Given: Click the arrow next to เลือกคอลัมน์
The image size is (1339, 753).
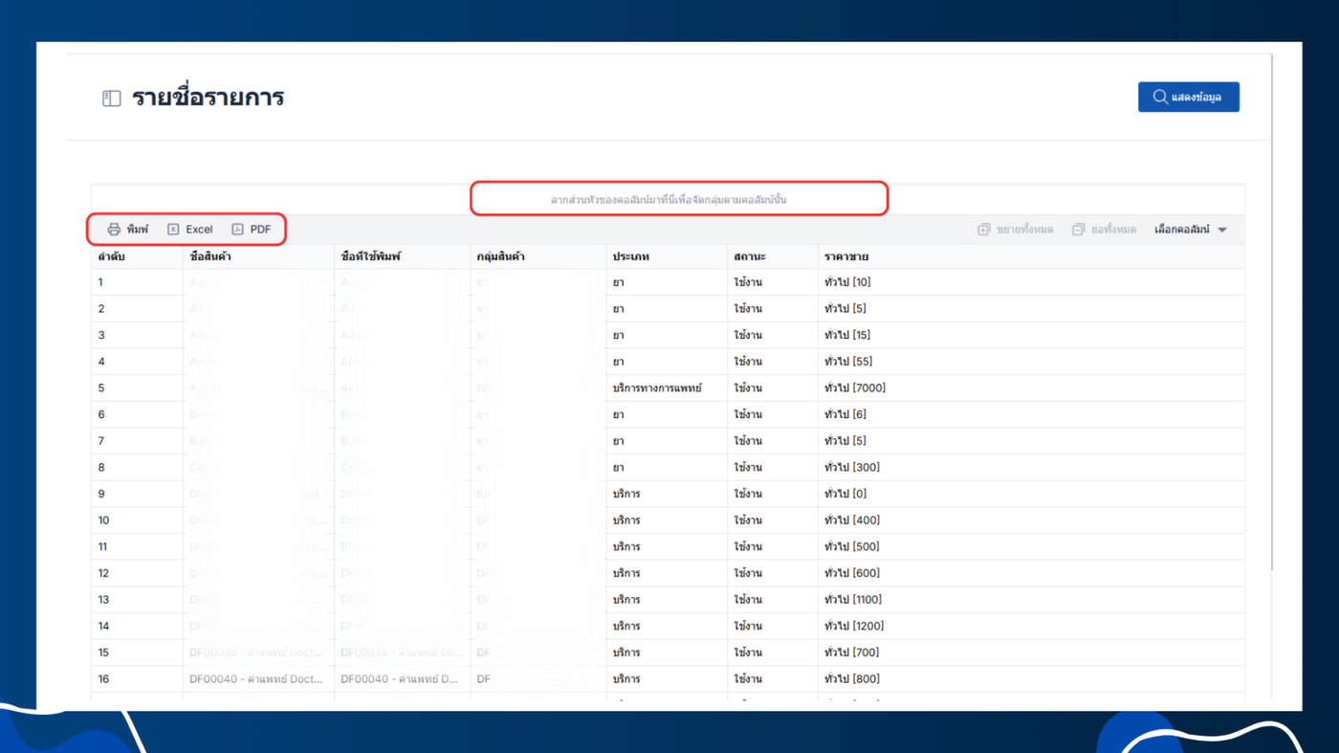Looking at the screenshot, I should tap(1222, 231).
